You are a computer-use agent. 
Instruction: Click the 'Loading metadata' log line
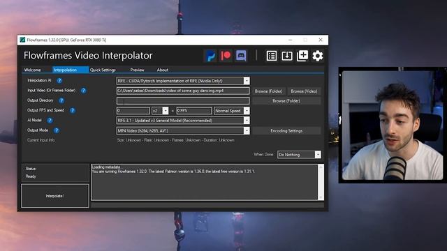tap(106, 167)
